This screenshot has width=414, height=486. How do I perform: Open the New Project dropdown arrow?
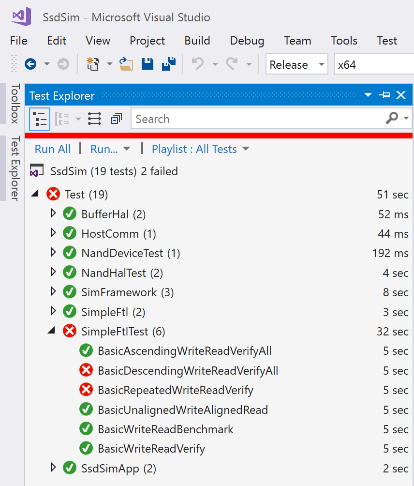(x=110, y=64)
